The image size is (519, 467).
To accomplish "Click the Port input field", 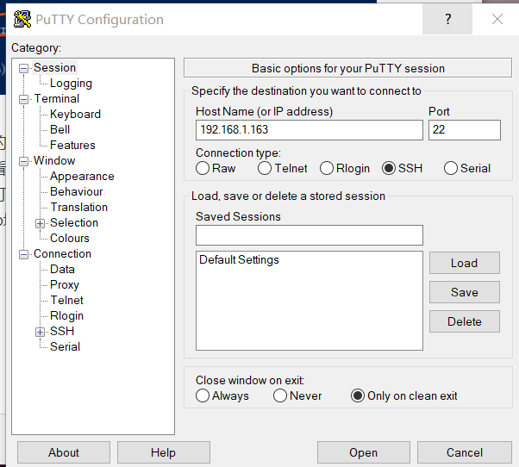I will click(x=465, y=129).
